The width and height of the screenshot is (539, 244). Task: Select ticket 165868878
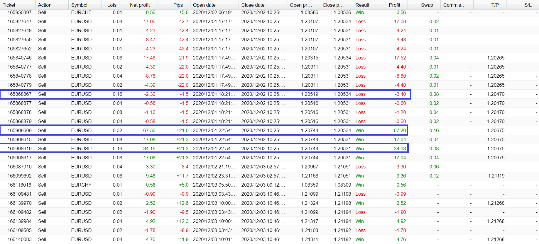pos(19,112)
